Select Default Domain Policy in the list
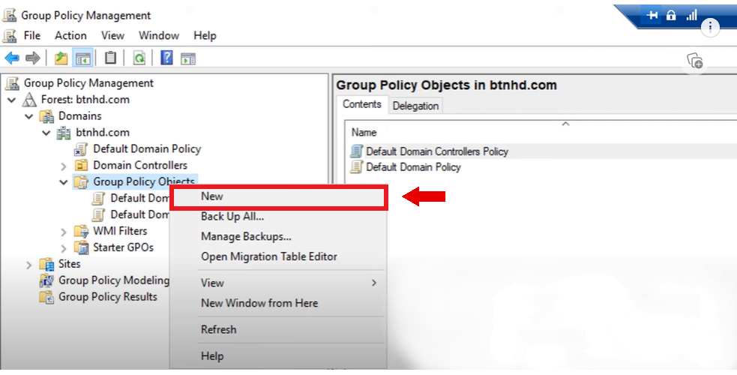 tap(413, 166)
